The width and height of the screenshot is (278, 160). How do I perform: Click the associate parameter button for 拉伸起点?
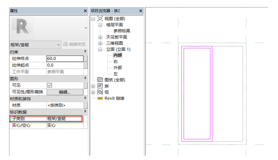(86, 65)
